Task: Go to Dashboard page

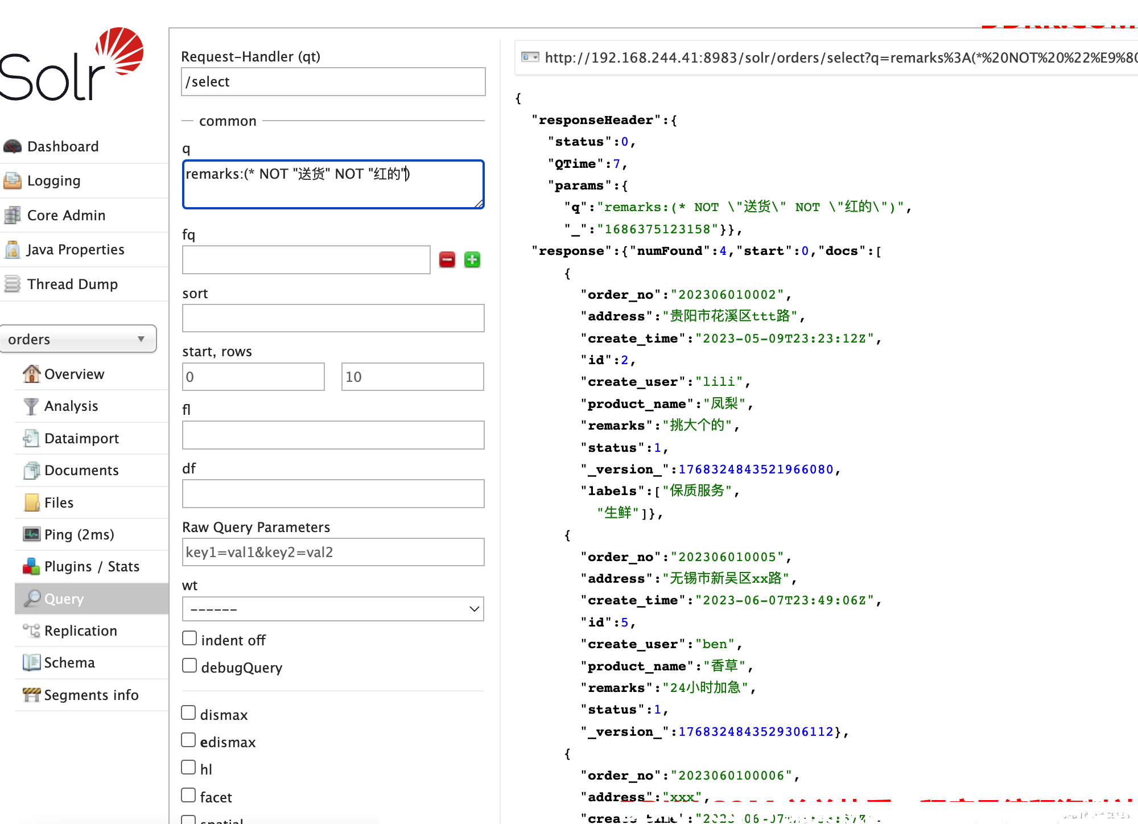Action: click(63, 147)
